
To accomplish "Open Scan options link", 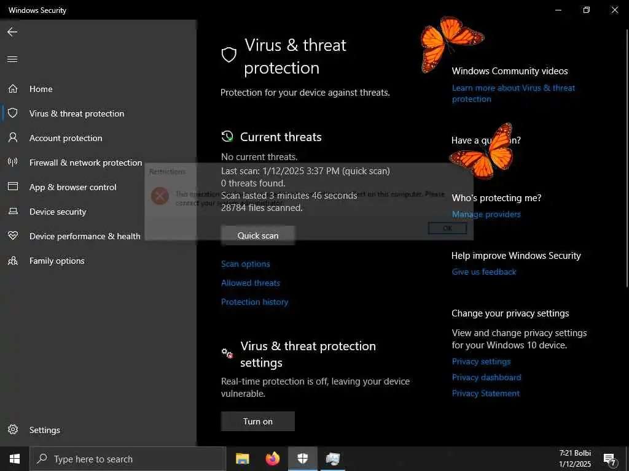I will pyautogui.click(x=246, y=264).
